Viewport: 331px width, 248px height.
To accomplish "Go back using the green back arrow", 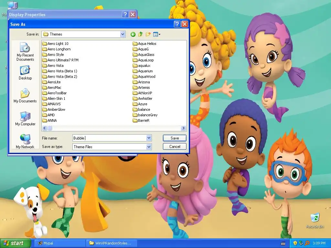I will click(133, 34).
